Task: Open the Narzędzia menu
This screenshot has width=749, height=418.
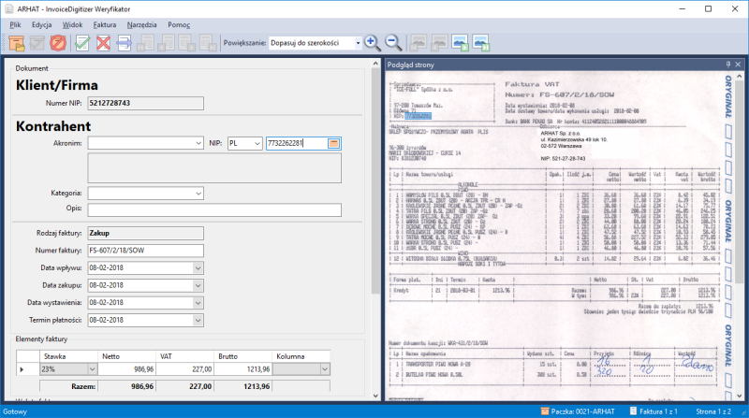Action: (142, 25)
